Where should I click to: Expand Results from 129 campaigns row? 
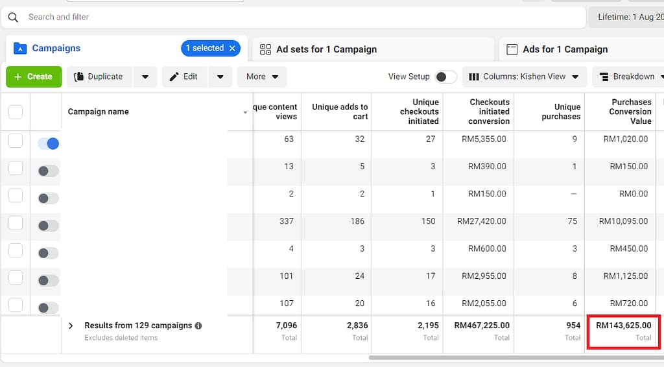click(x=71, y=326)
